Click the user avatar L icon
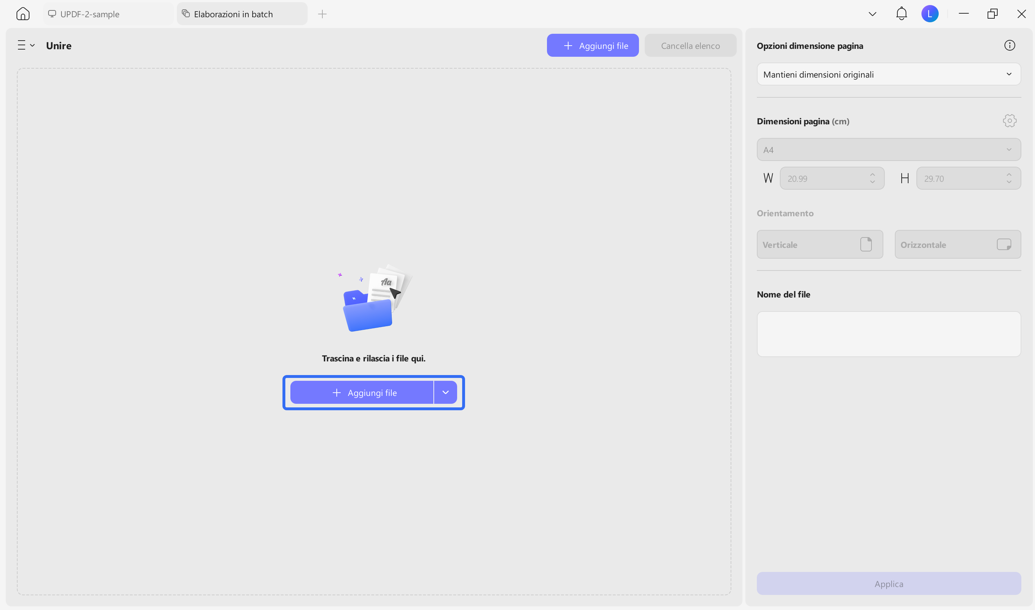The width and height of the screenshot is (1035, 610). [x=929, y=14]
